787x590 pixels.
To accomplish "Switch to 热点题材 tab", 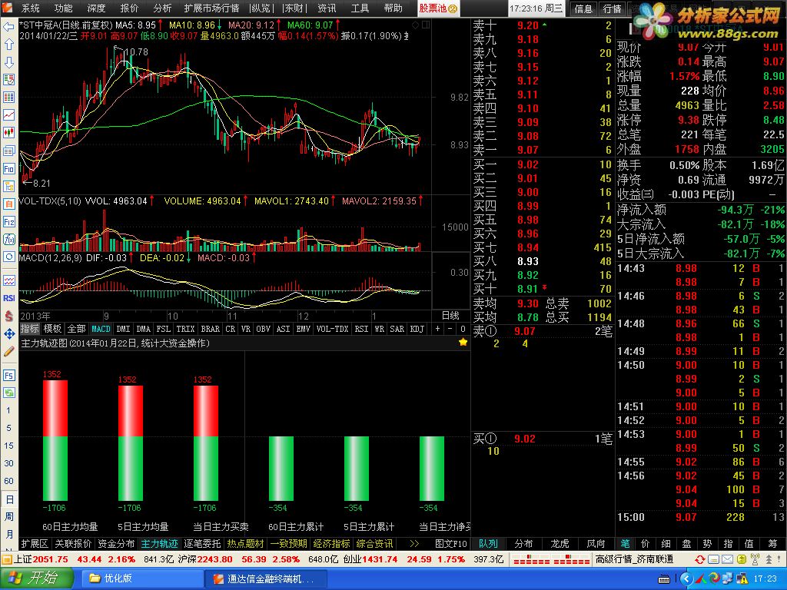I will pos(245,544).
